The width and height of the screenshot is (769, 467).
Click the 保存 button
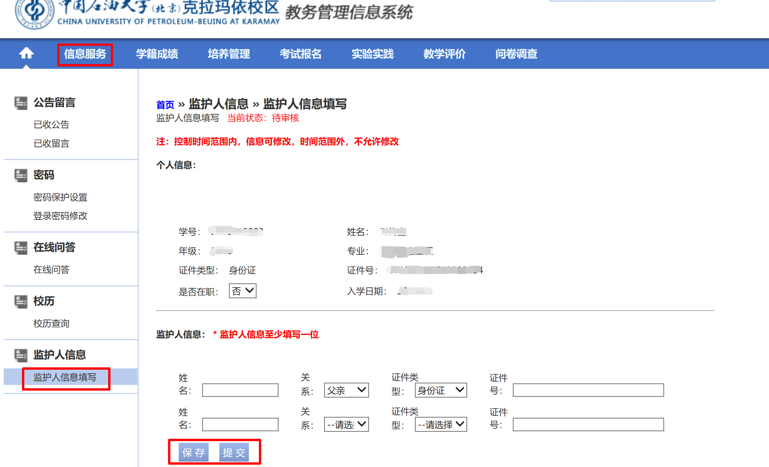193,452
